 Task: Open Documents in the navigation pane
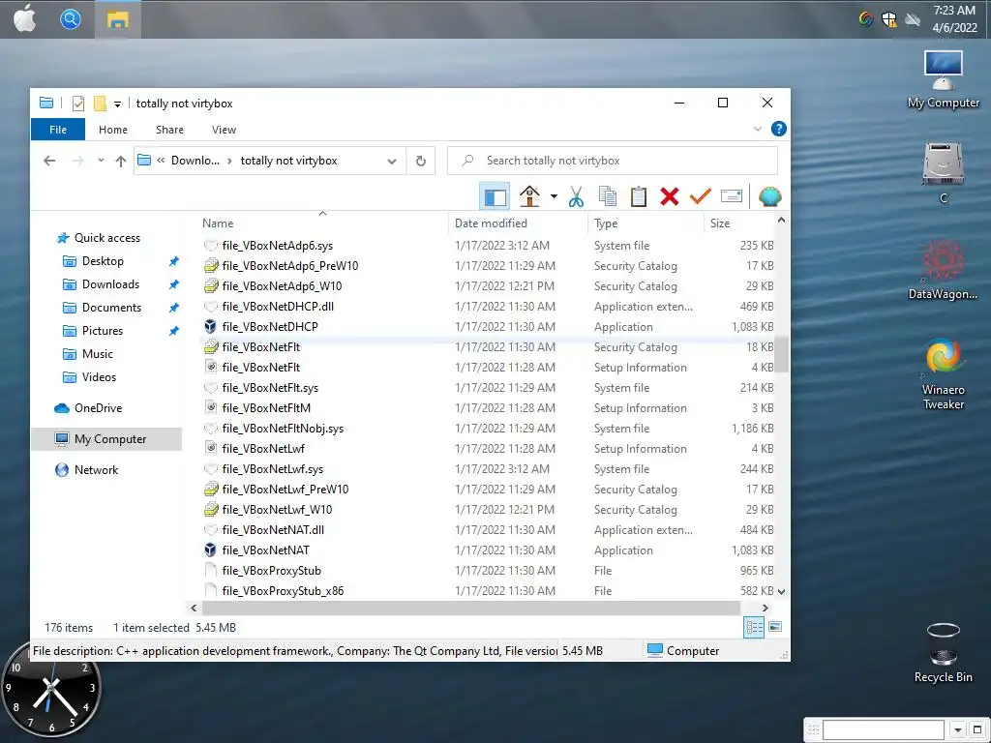coord(111,308)
